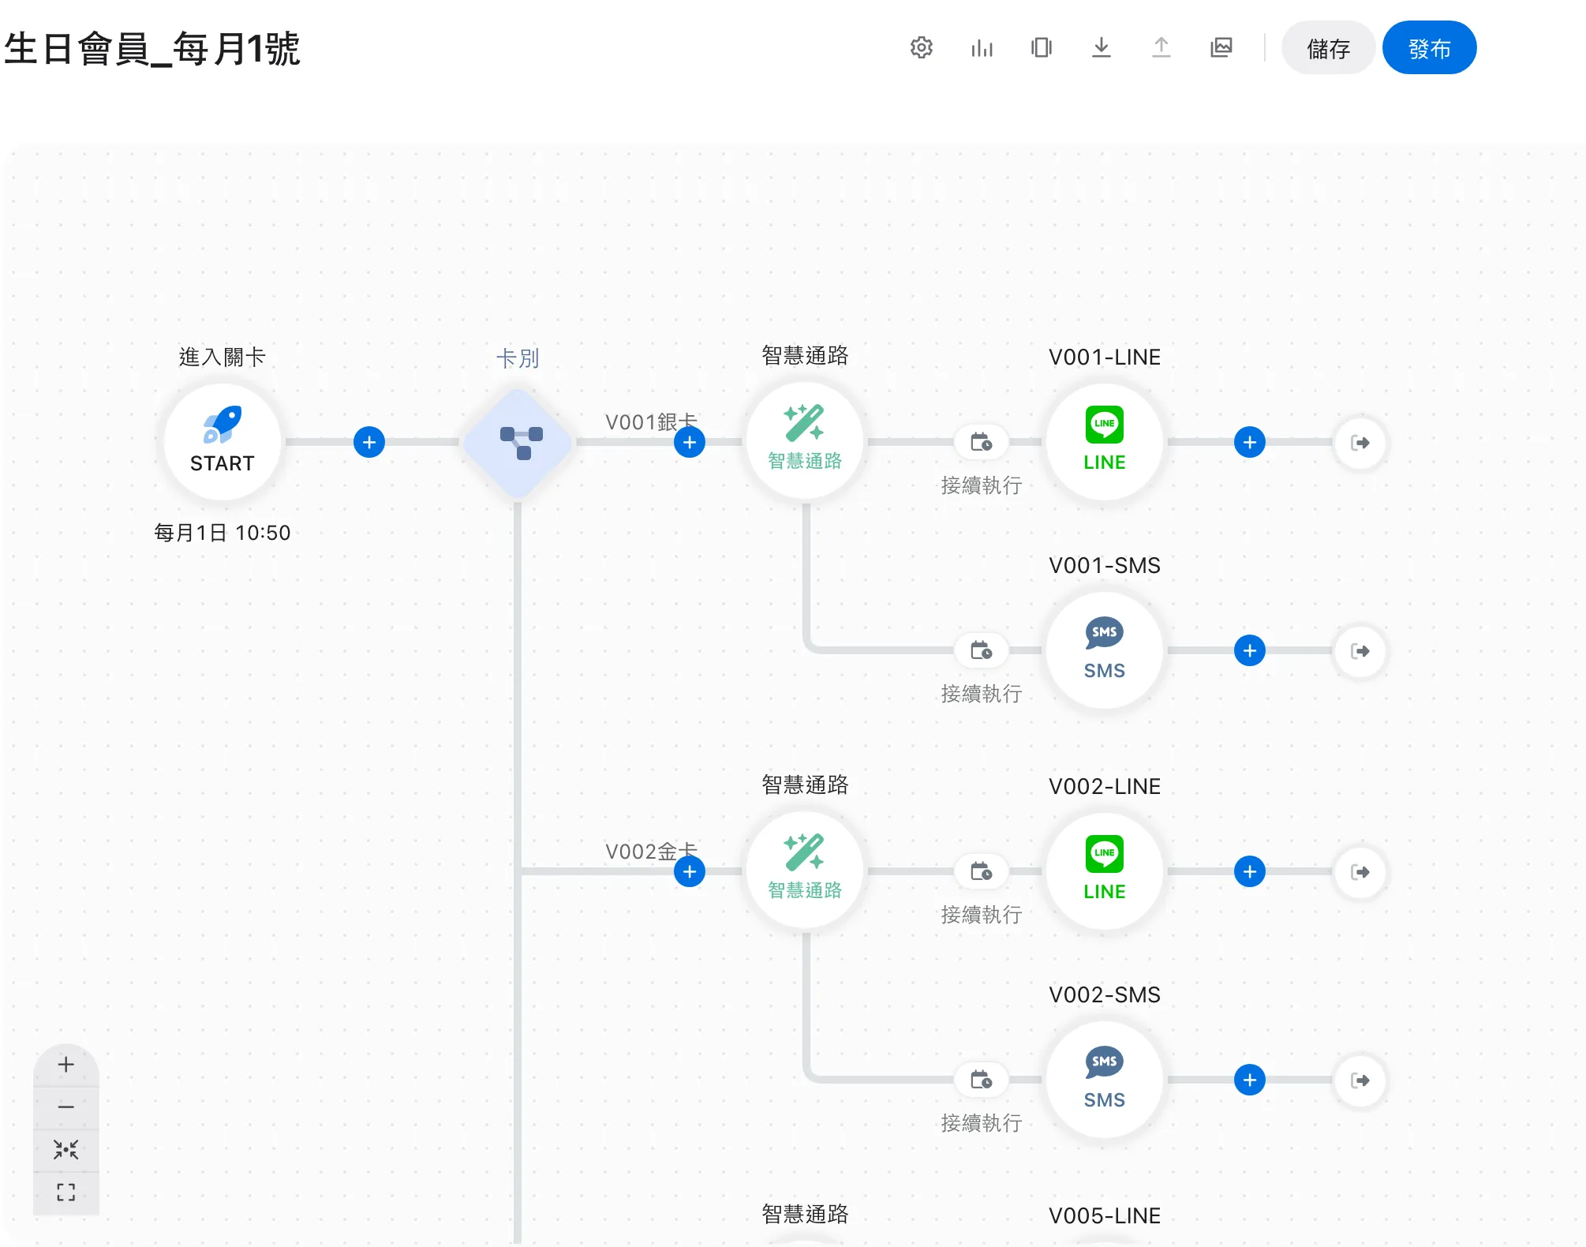Add a step after V002-SMS node
This screenshot has width=1586, height=1247.
(x=1250, y=1080)
